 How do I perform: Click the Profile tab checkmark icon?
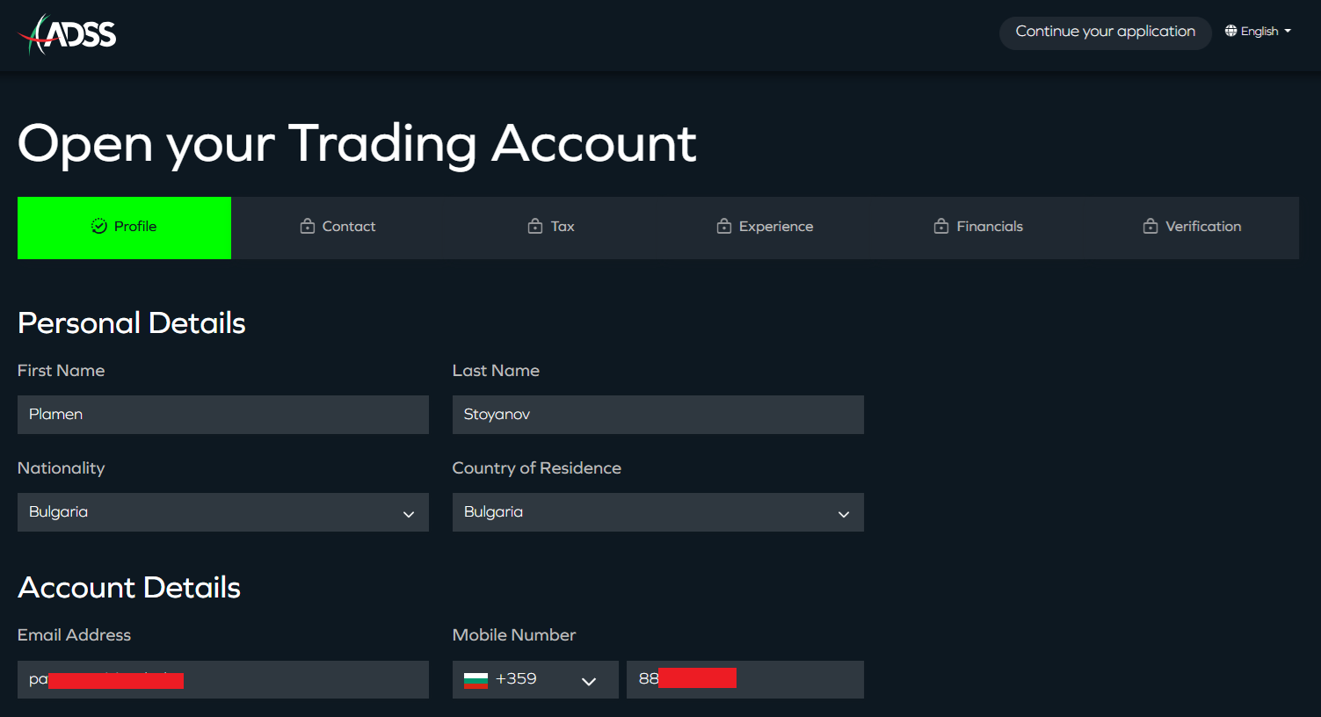click(x=99, y=227)
